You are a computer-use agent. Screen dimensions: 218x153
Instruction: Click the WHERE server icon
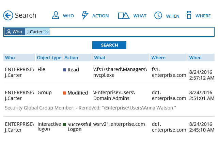click(189, 15)
